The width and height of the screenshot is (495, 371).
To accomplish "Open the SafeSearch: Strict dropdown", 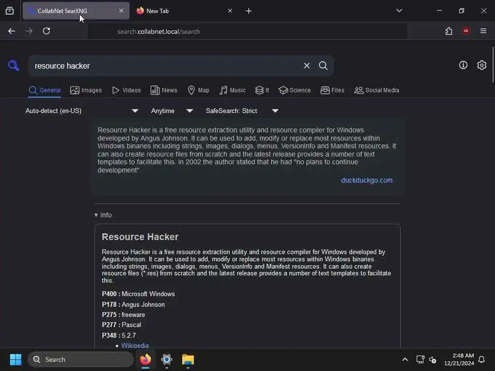I will (x=242, y=111).
